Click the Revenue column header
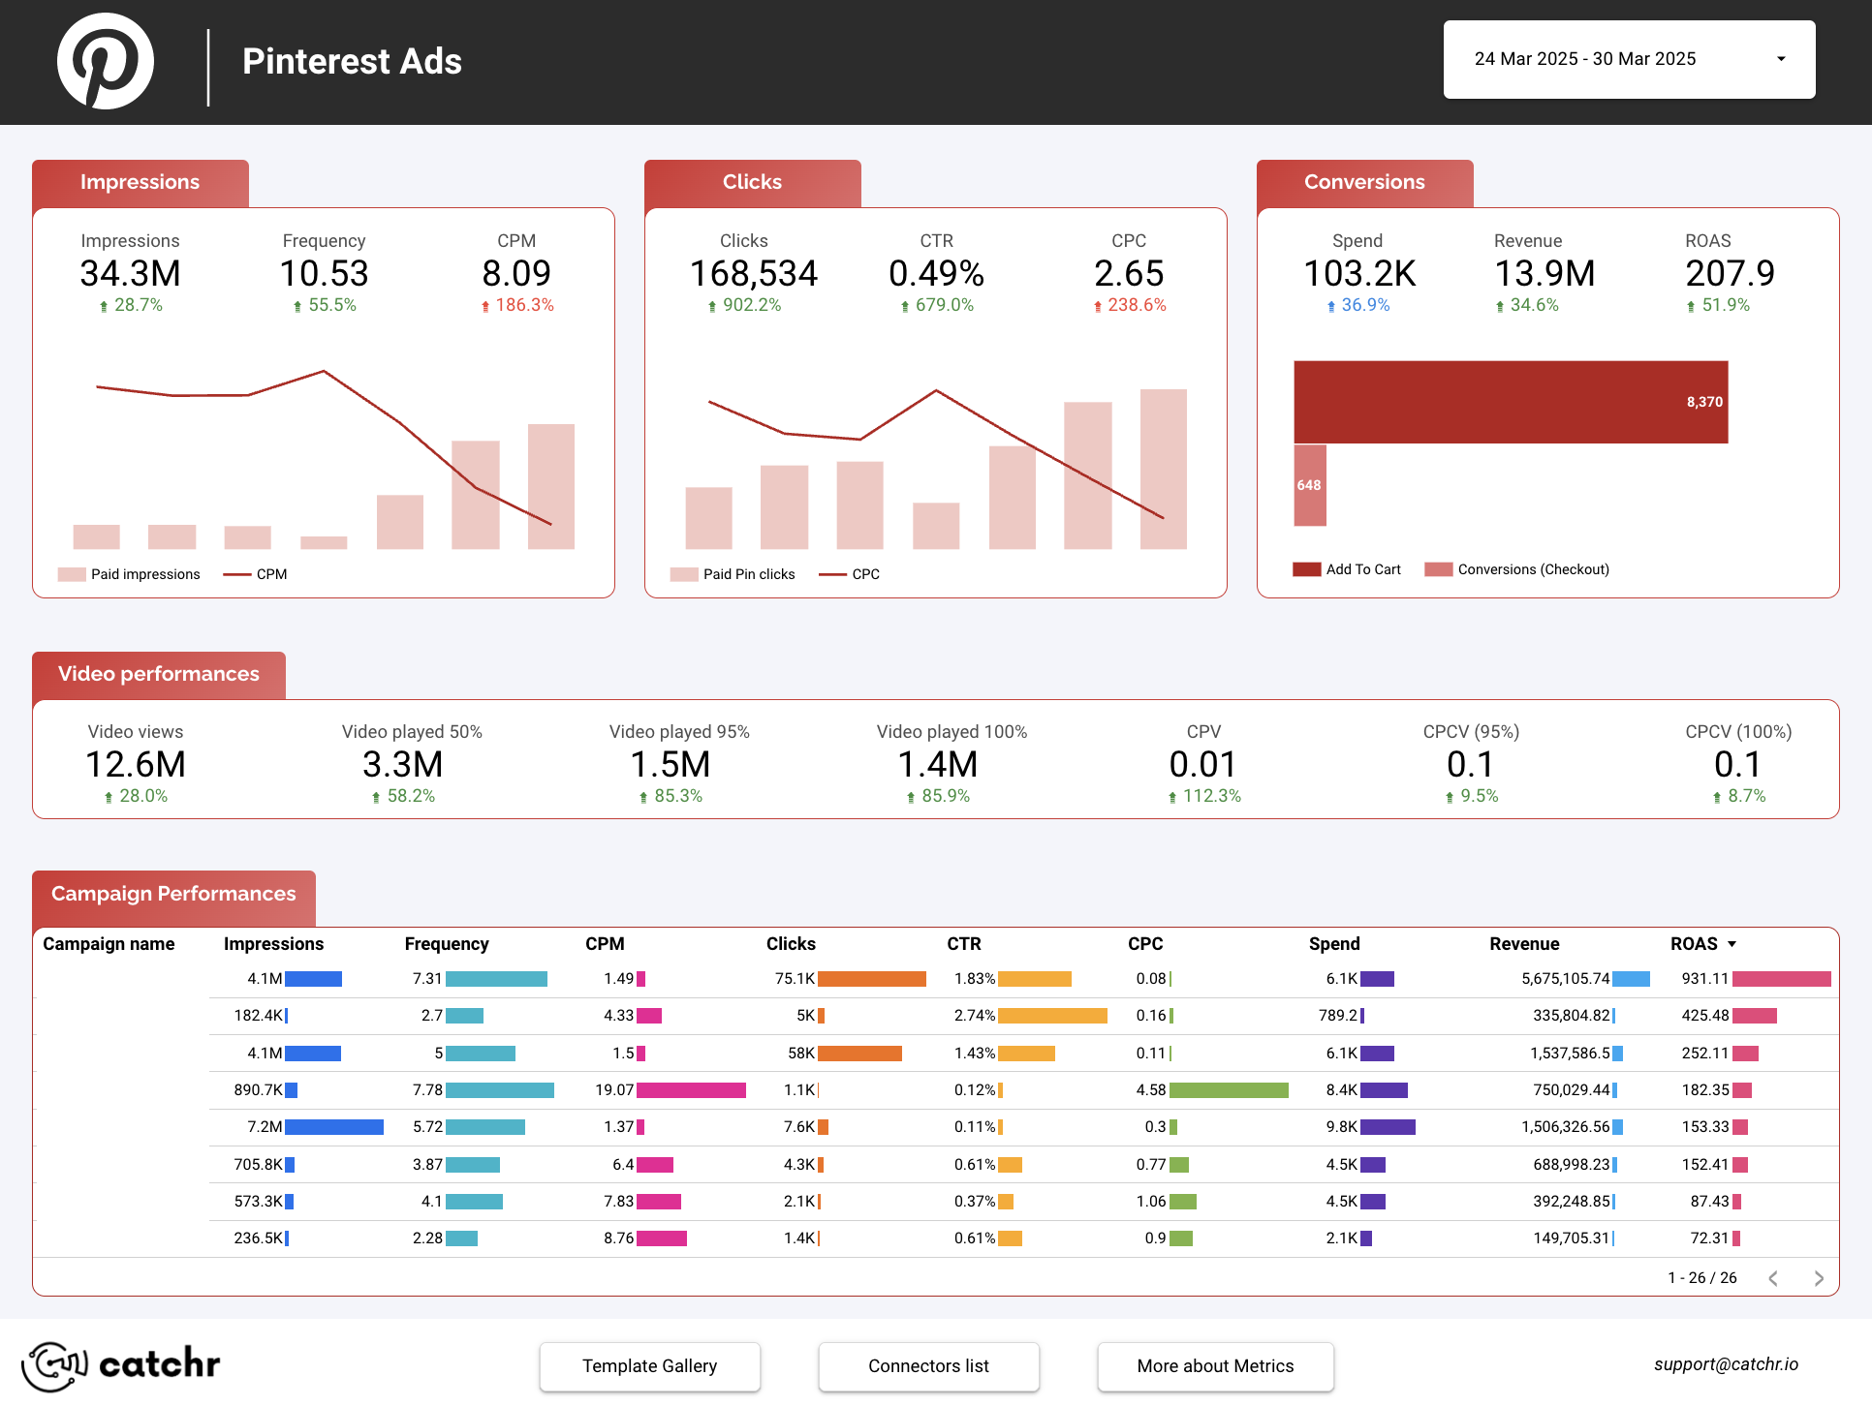Screen dimensions: 1872x1406 tap(1524, 944)
